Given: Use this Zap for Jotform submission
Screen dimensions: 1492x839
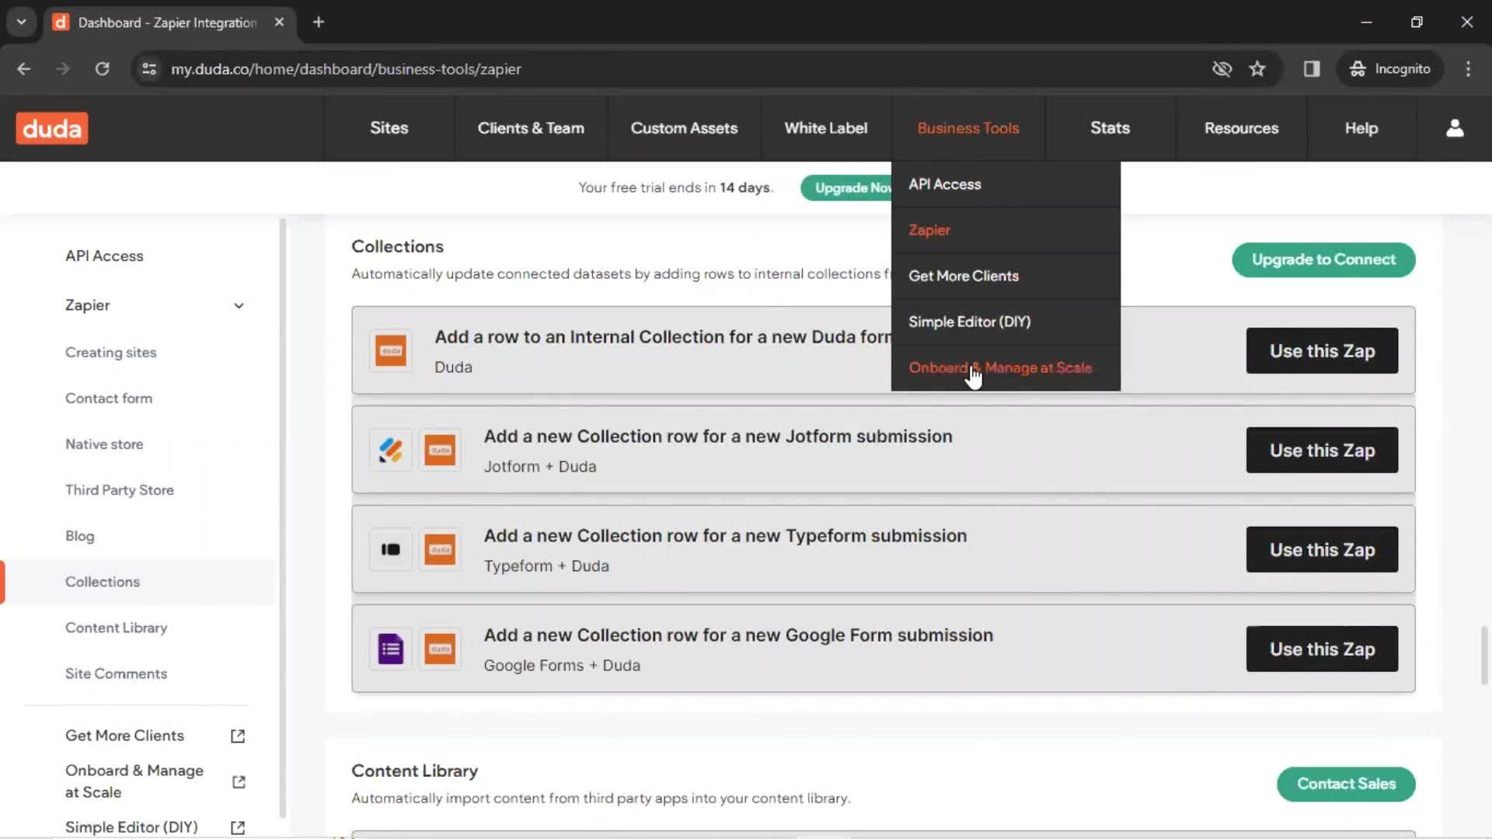Looking at the screenshot, I should click(x=1322, y=451).
